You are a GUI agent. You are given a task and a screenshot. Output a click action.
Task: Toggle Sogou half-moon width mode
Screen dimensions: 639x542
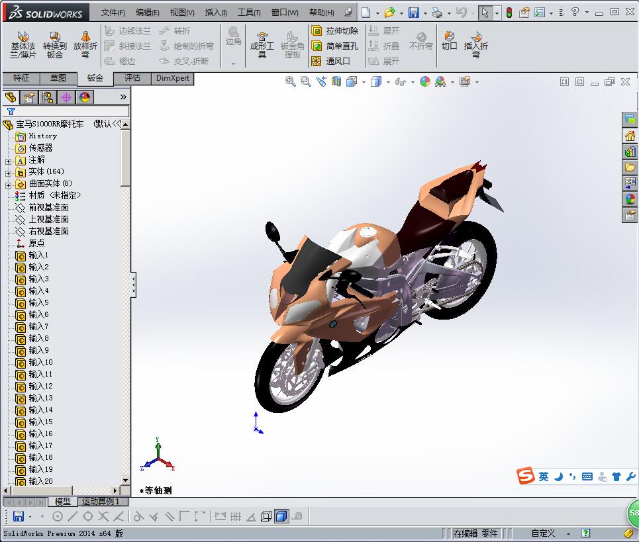[x=558, y=476]
